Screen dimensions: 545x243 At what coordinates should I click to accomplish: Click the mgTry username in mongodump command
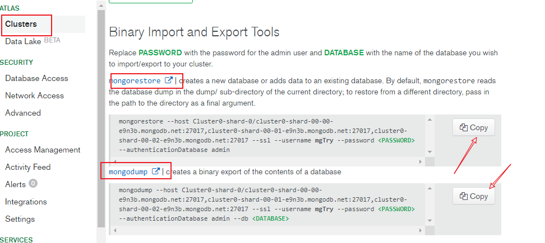pos(324,209)
